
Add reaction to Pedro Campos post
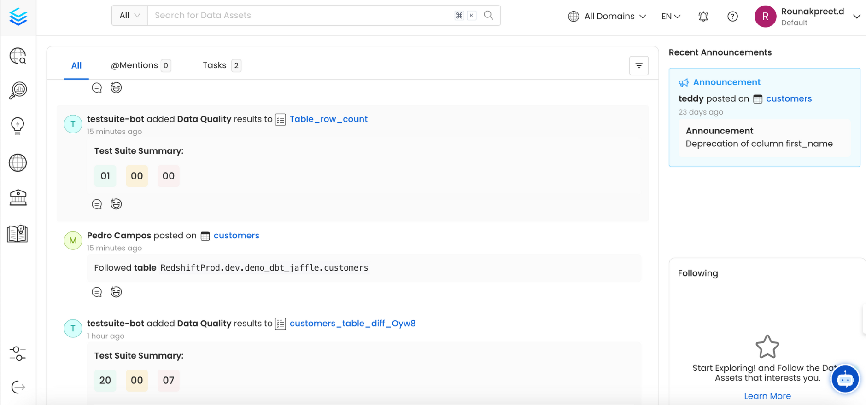[x=116, y=292]
